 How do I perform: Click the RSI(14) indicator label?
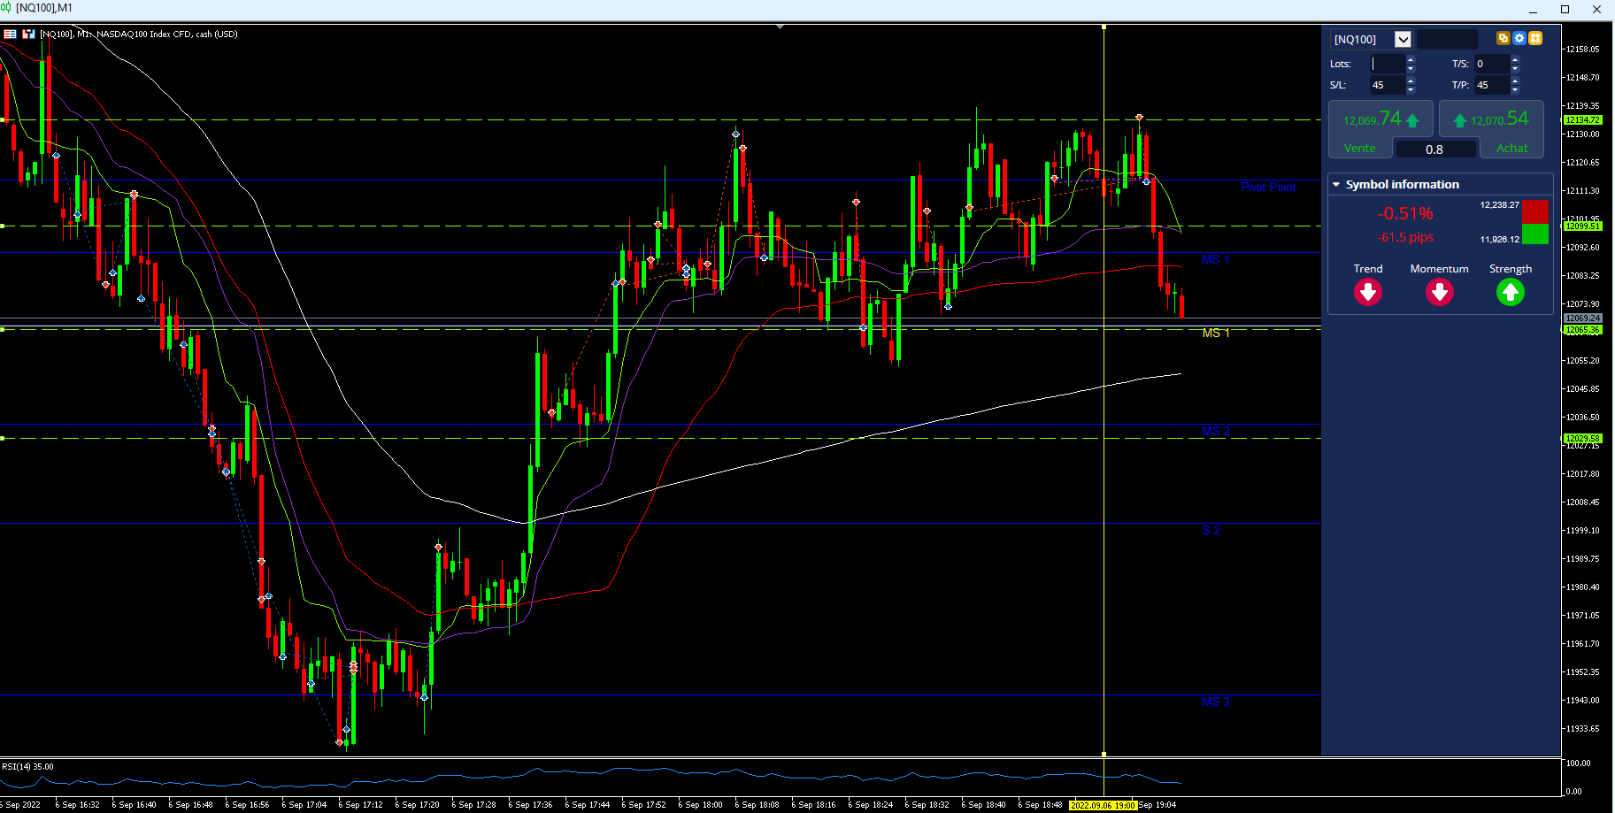click(x=27, y=767)
